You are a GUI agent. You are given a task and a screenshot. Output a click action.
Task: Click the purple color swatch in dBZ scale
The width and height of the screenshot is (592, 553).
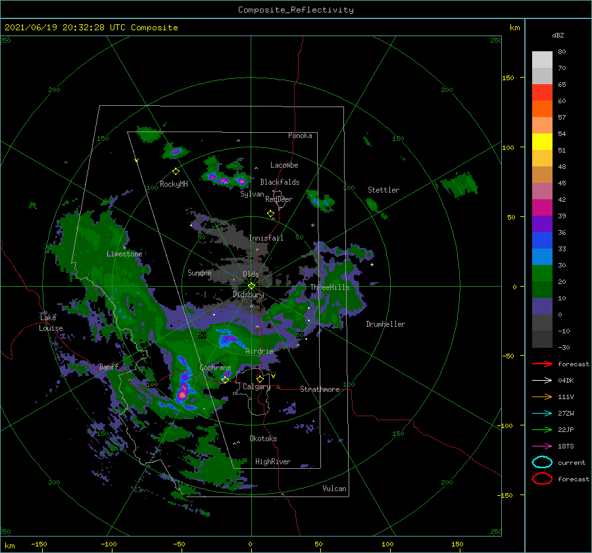(542, 224)
